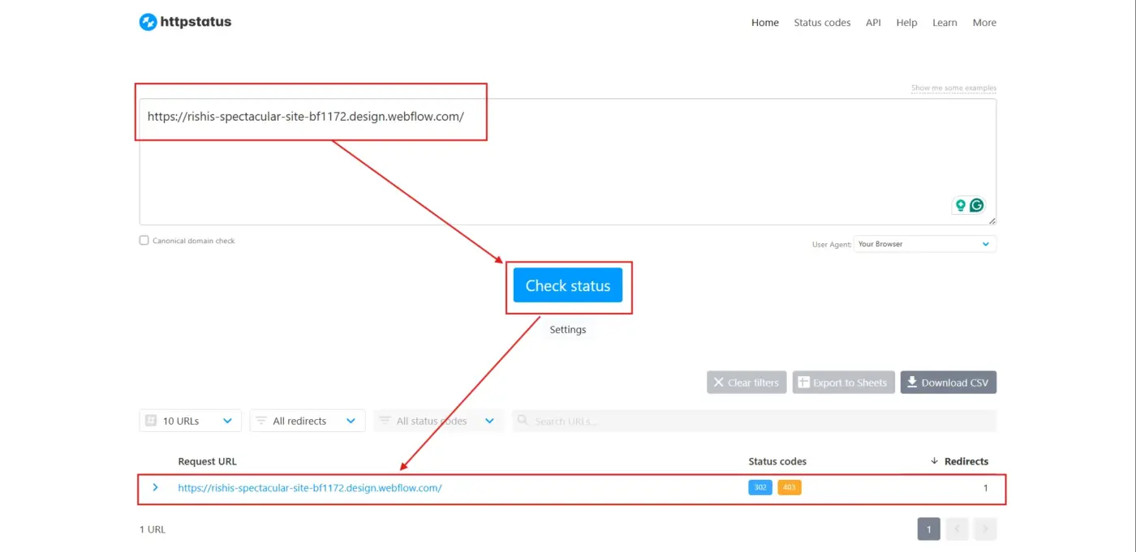The image size is (1136, 552).
Task: Click the Request URL column header
Action: pos(208,461)
